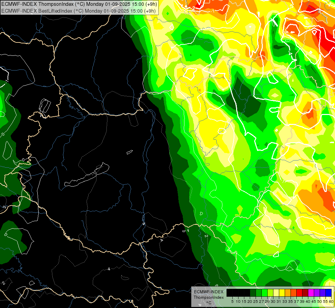
Task: Select the purple 45-50 legend swatch
Action: pos(317,293)
